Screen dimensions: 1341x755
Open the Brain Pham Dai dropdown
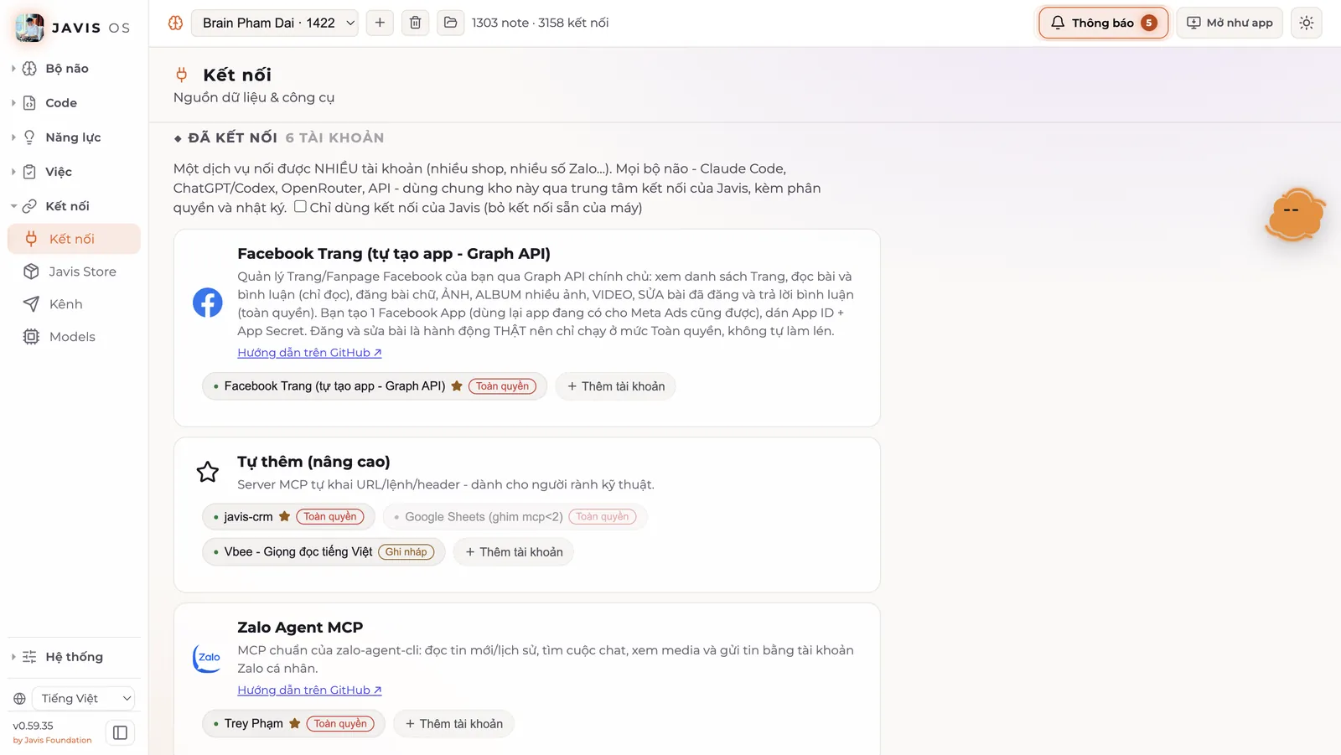pos(275,23)
